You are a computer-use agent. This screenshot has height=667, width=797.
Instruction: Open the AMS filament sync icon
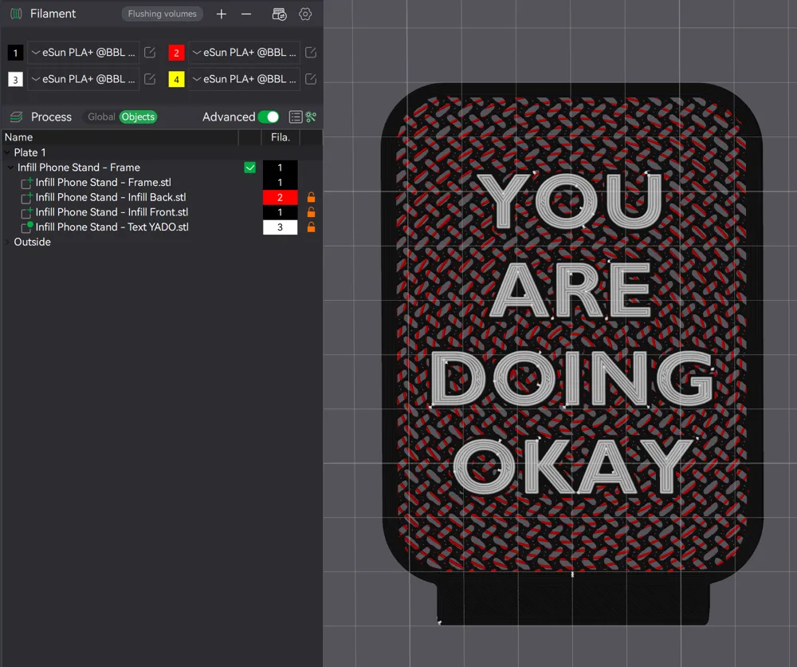[x=279, y=14]
